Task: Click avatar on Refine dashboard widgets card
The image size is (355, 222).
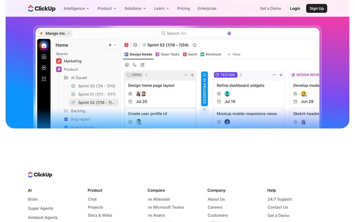Action: click(227, 94)
